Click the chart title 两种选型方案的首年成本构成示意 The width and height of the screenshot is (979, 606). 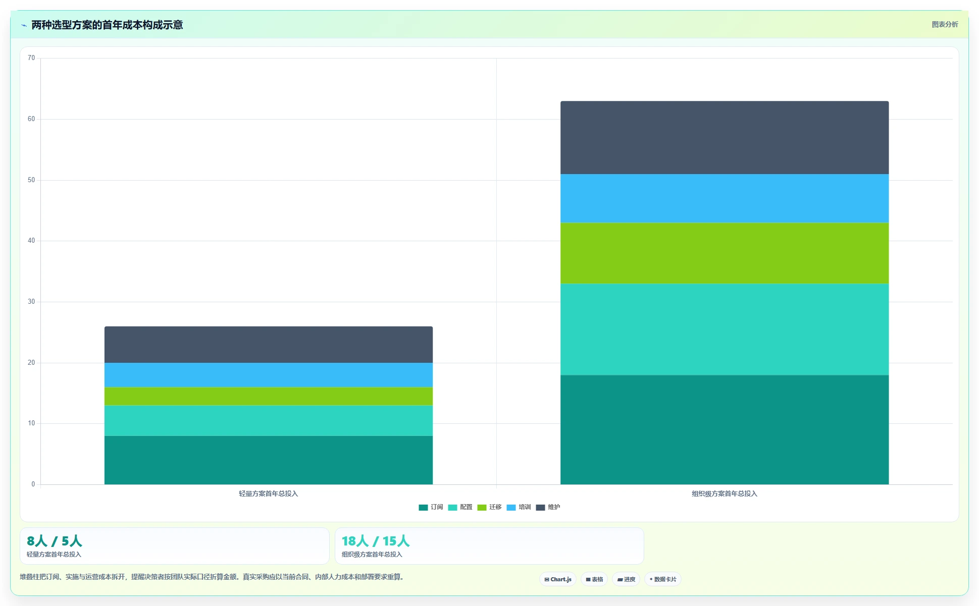pyautogui.click(x=107, y=25)
